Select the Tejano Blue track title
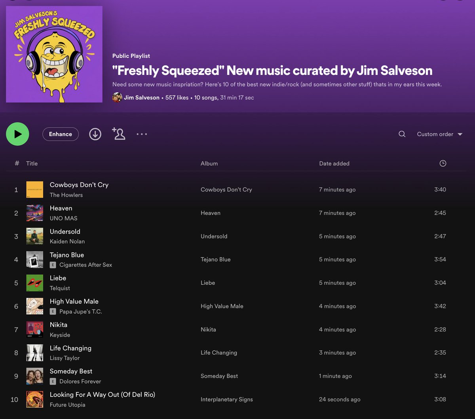 (67, 255)
